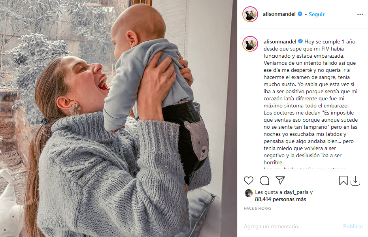
Task: Like the post with the heart icon
Action: (x=249, y=181)
